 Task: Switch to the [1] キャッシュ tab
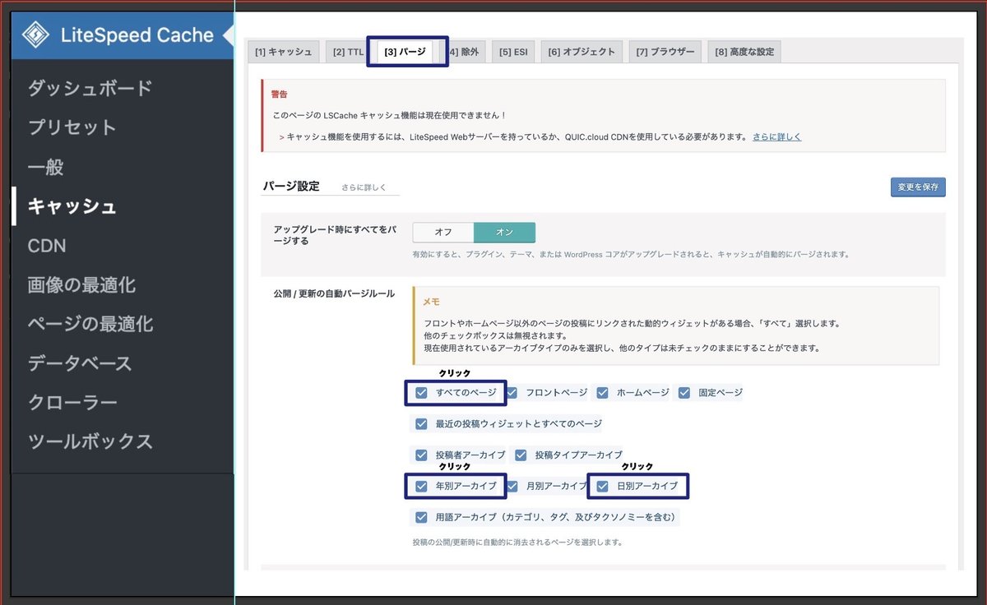(x=283, y=52)
